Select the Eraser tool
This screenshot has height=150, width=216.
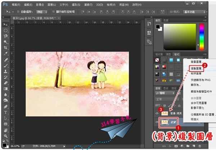pyautogui.click(x=5, y=83)
